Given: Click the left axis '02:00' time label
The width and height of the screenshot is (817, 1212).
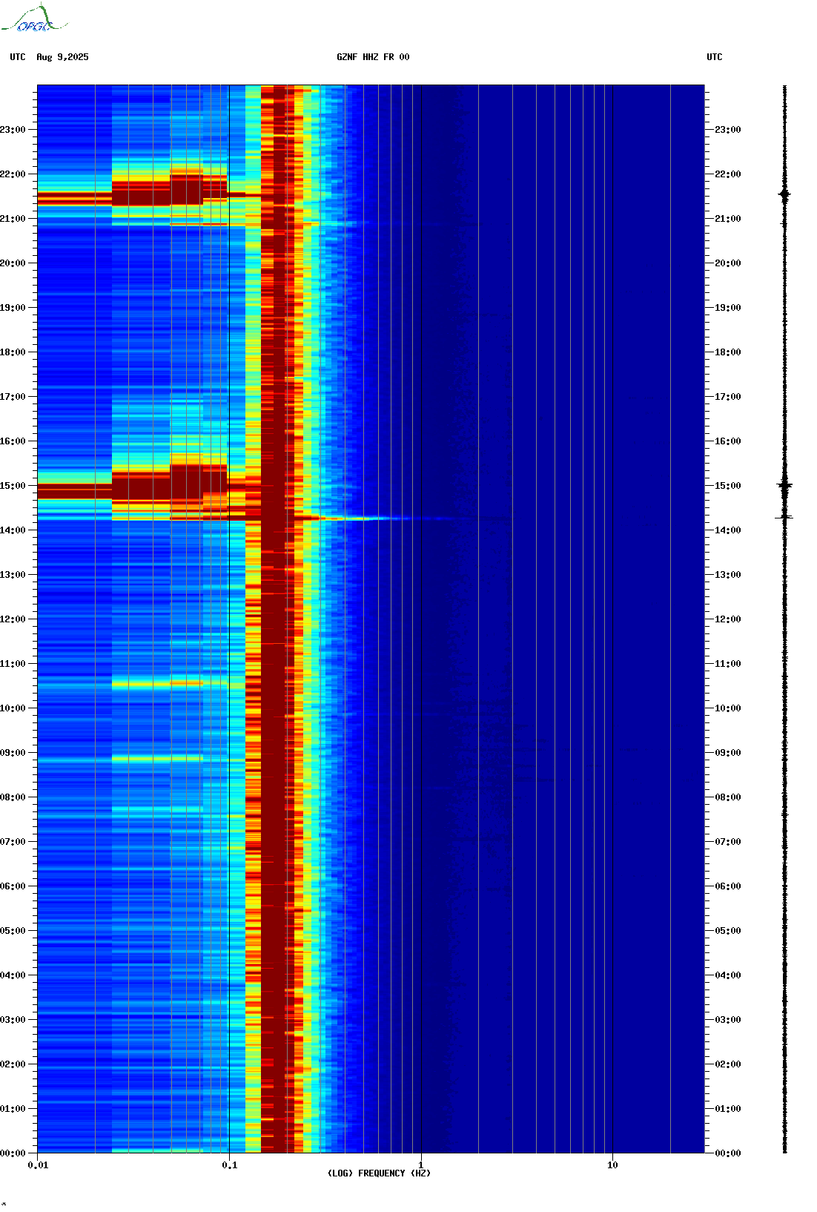Looking at the screenshot, I should coord(13,1064).
